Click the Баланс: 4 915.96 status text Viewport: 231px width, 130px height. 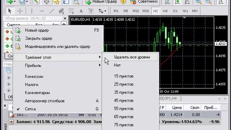tap(33, 122)
